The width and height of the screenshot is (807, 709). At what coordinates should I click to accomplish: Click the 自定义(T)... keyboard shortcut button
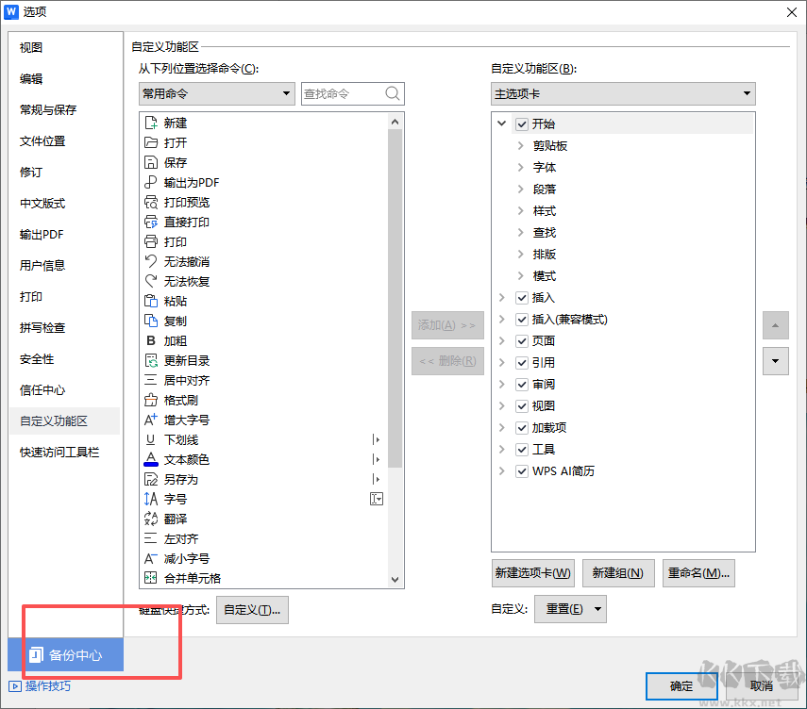pos(252,610)
